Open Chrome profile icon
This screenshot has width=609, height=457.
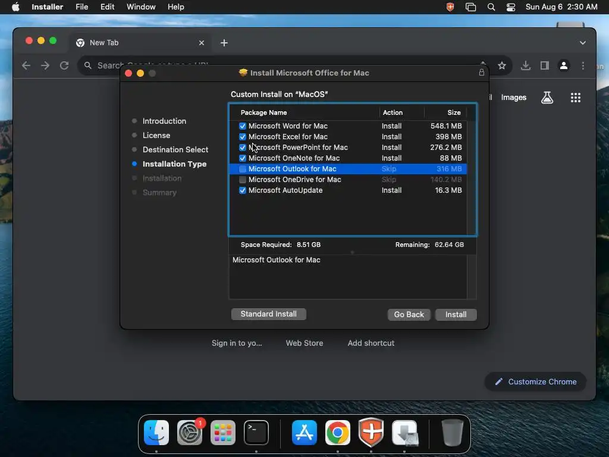point(564,65)
